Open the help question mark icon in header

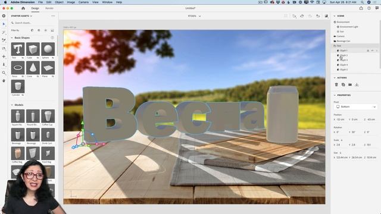click(x=369, y=8)
